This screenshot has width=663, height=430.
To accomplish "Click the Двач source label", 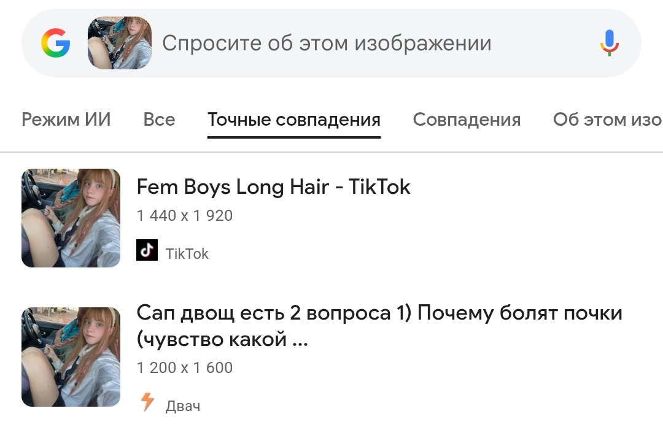I will (x=183, y=406).
